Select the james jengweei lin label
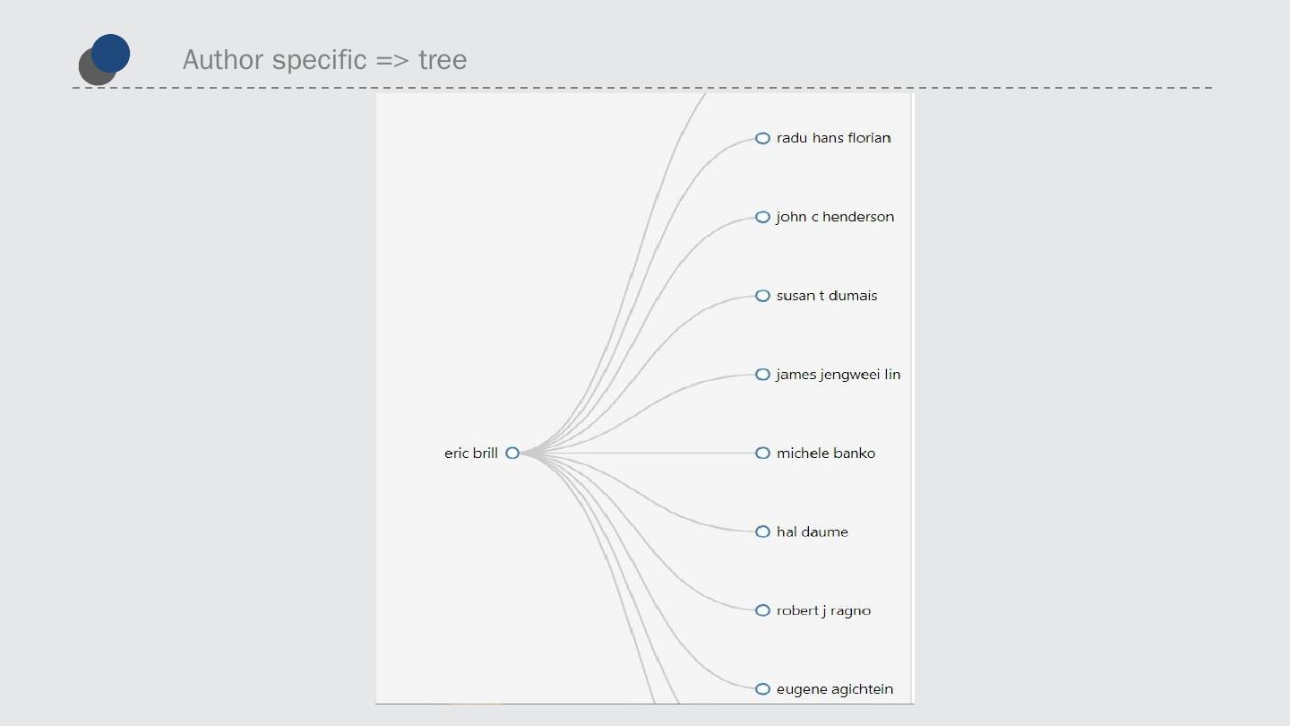Image resolution: width=1290 pixels, height=726 pixels. tap(838, 375)
